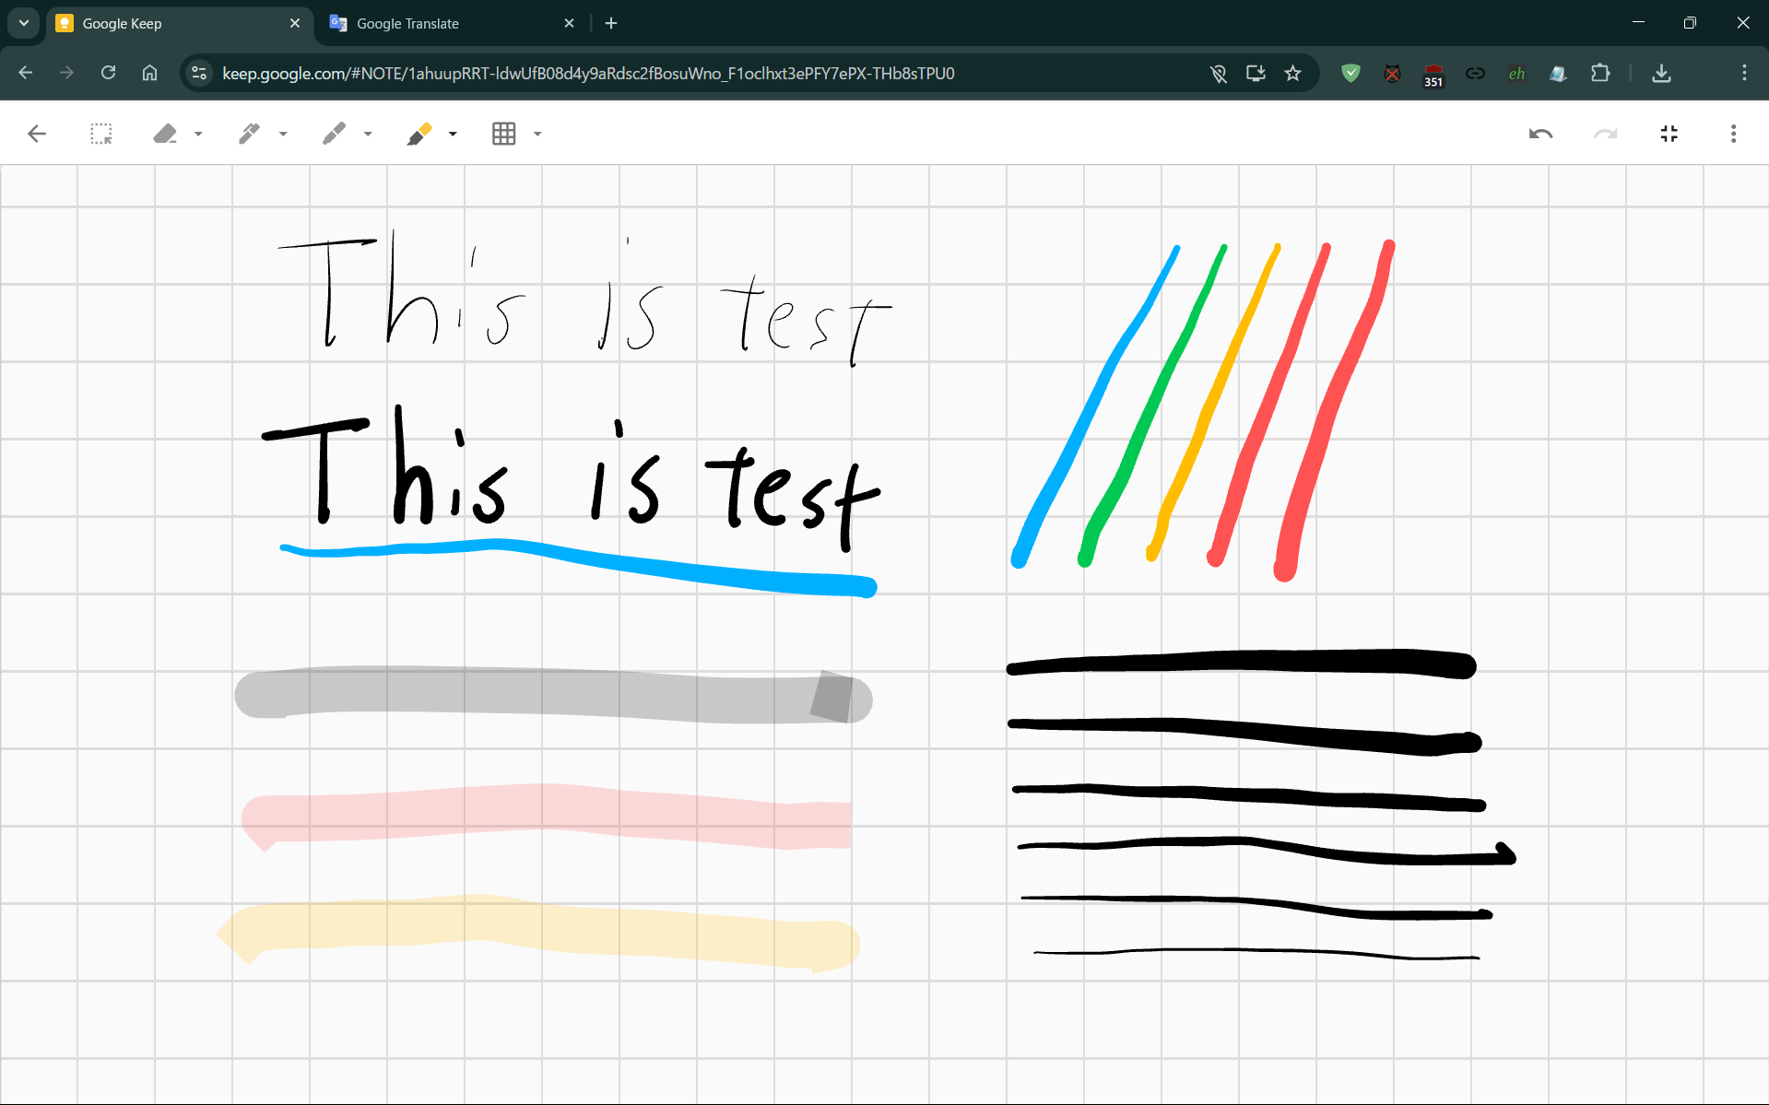This screenshot has height=1105, width=1769.
Task: Switch to the Google Translate tab
Action: [x=453, y=23]
